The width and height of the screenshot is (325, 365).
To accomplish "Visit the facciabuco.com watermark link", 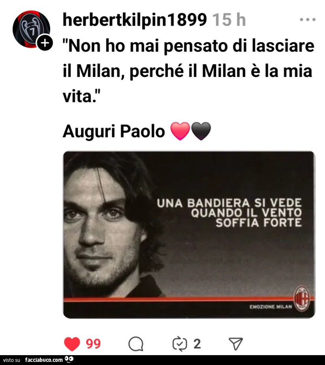I will click(x=44, y=360).
